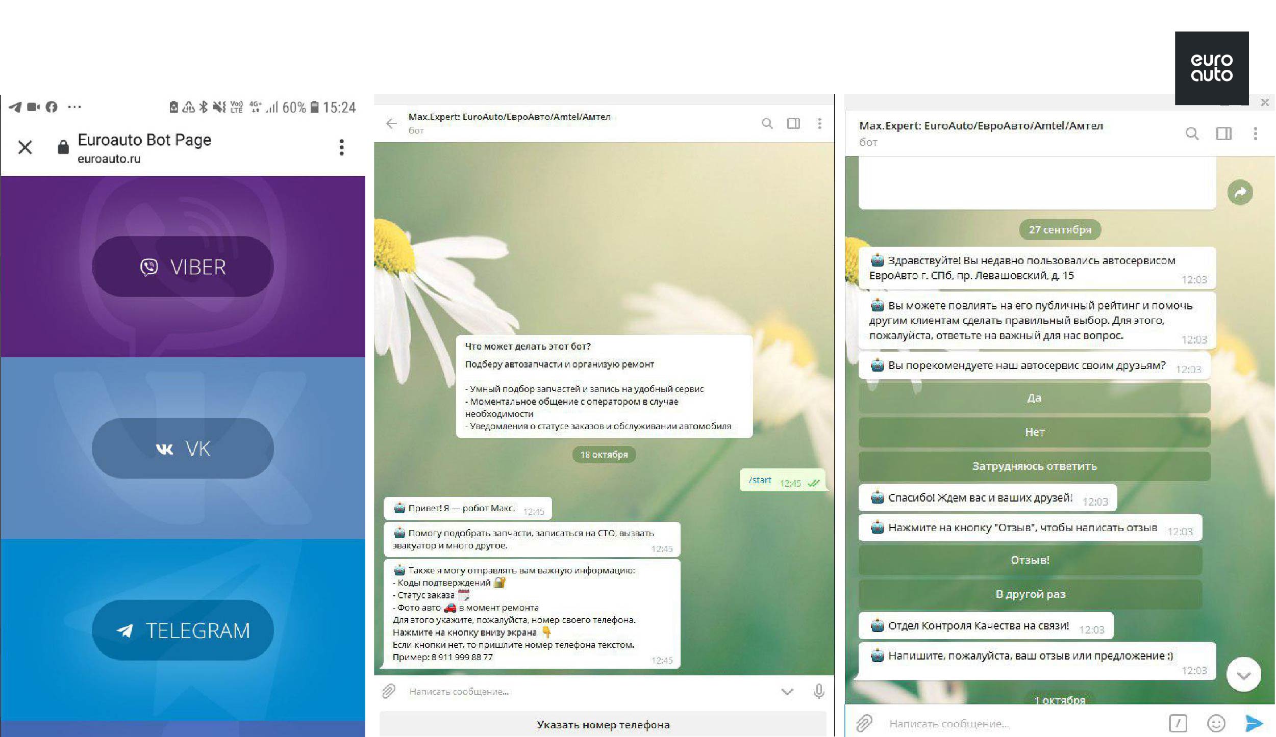This screenshot has height=737, width=1276.
Task: Go back using the arrow in middle chat header
Action: click(x=391, y=123)
